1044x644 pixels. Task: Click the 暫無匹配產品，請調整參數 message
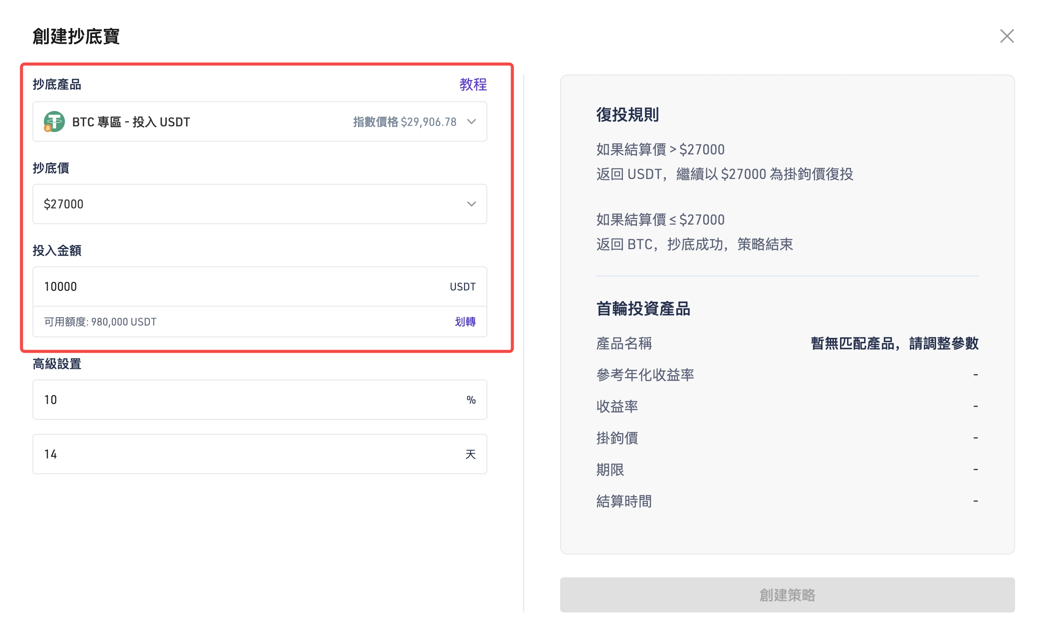894,343
